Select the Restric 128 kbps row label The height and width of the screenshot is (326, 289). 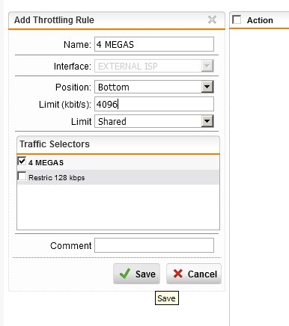point(57,178)
